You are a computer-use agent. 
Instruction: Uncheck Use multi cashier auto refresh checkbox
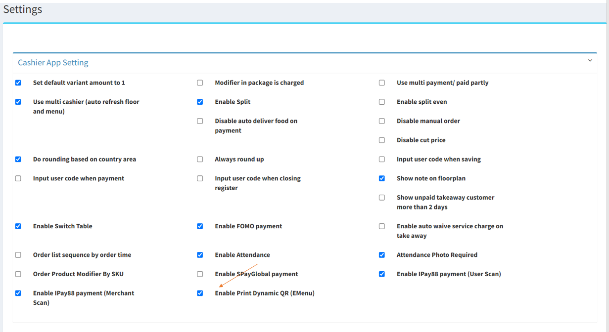click(x=18, y=102)
